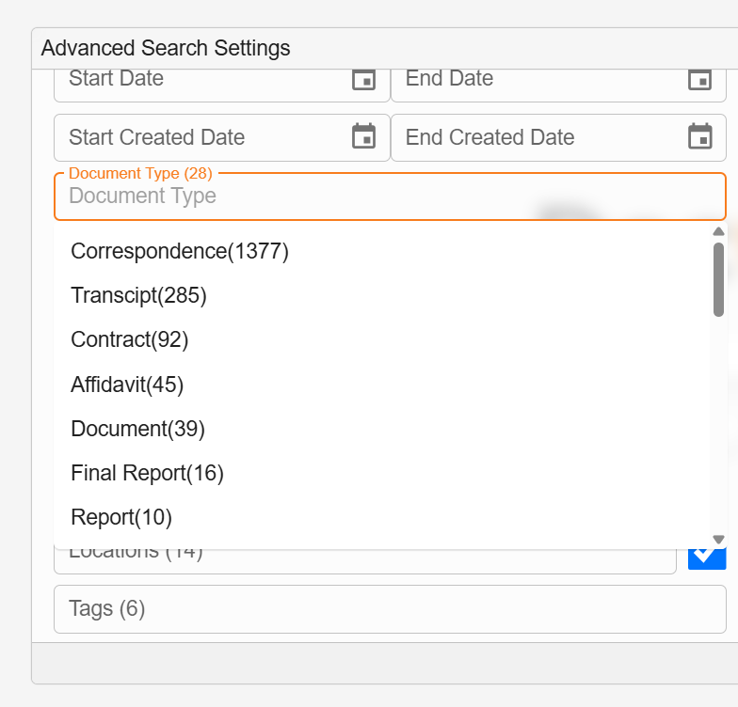
Task: Select Correspondence(1377) from the list
Action: pyautogui.click(x=180, y=251)
